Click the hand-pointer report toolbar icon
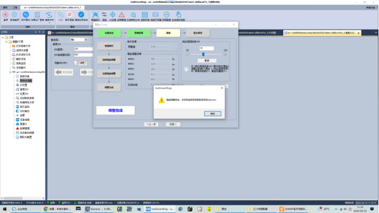The height and width of the screenshot is (213, 379). [179, 15]
